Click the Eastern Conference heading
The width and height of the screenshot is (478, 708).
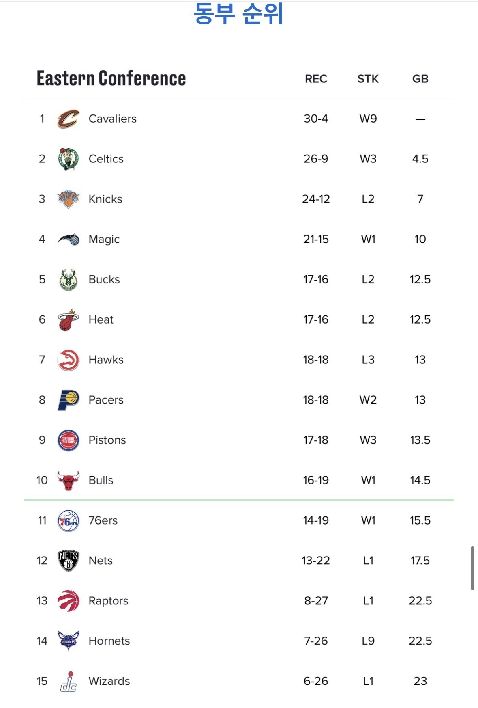111,78
